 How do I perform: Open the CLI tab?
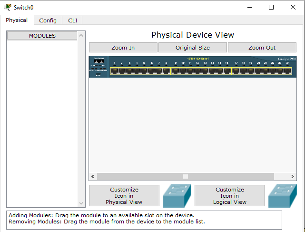(72, 20)
